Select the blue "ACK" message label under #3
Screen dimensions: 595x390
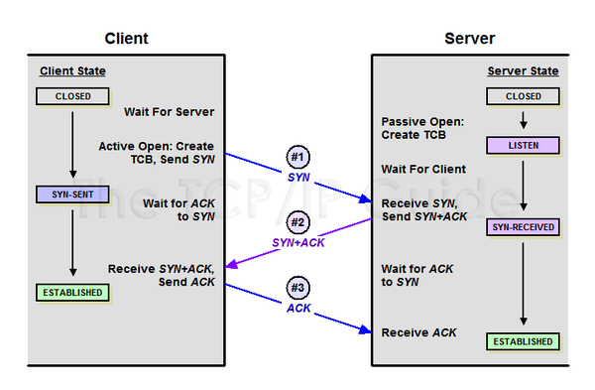tap(298, 308)
